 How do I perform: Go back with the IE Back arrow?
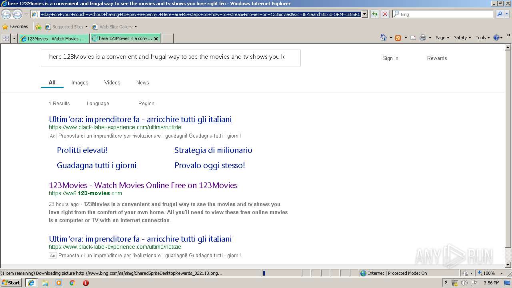(x=6, y=14)
